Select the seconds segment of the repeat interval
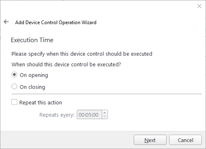This screenshot has height=149, width=206. coord(95,115)
